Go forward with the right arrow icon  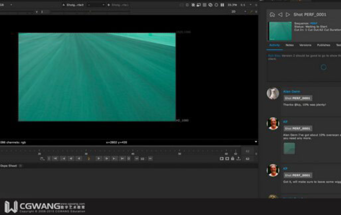tap(288, 15)
